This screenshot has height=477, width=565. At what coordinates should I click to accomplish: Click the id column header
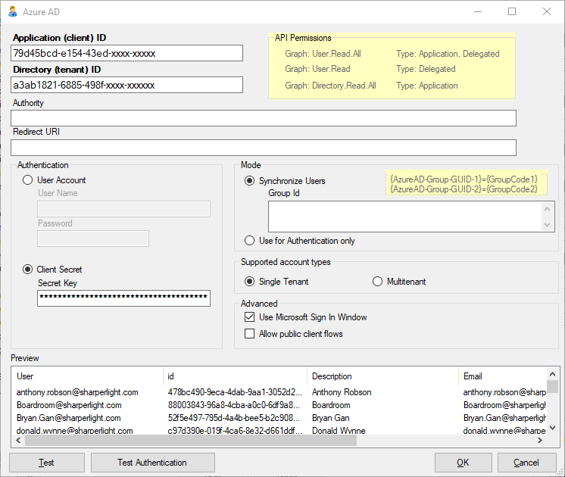pos(235,376)
